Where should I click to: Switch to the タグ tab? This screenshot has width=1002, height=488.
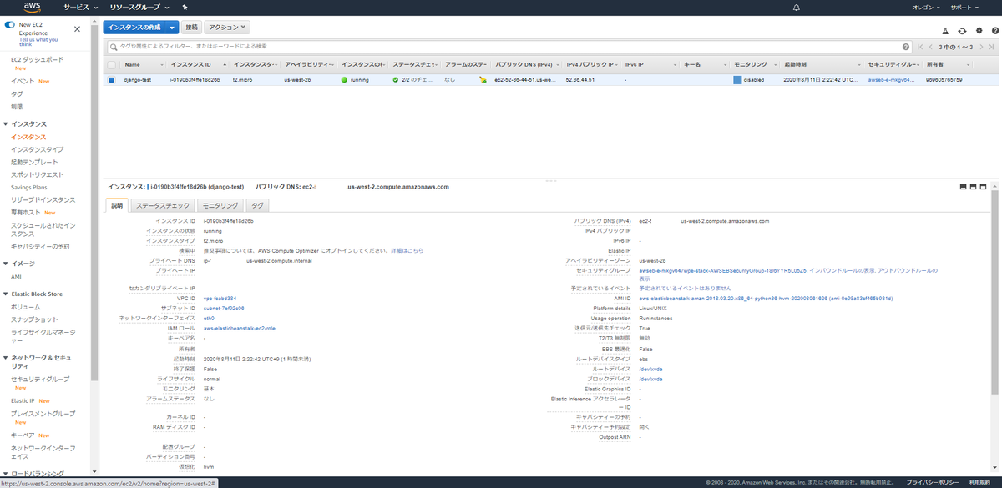click(258, 204)
